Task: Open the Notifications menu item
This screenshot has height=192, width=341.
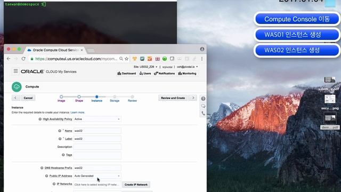Action: tap(165, 74)
